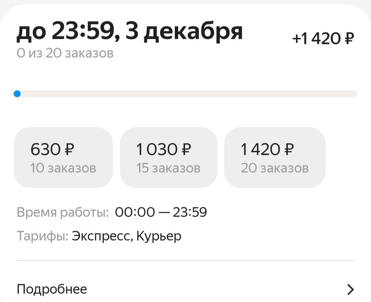Click the 10 заказов label
The image size is (371, 302).
coord(63,168)
